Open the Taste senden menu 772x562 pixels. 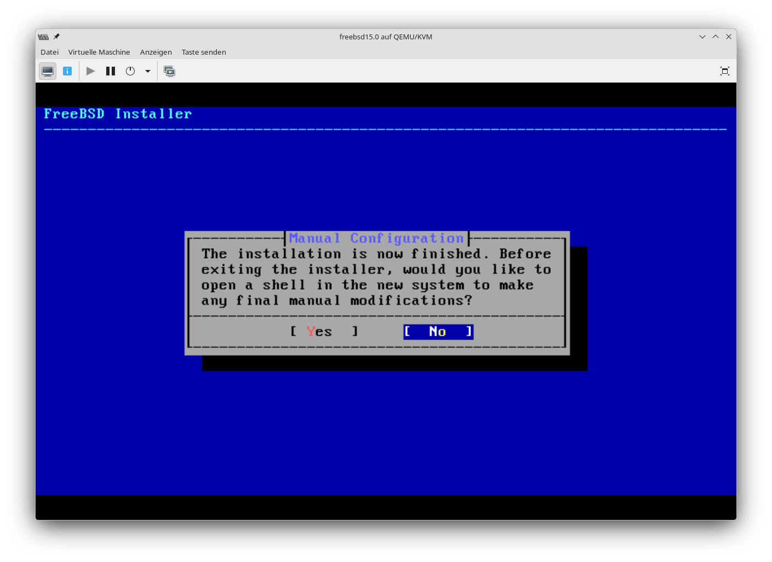coord(204,52)
